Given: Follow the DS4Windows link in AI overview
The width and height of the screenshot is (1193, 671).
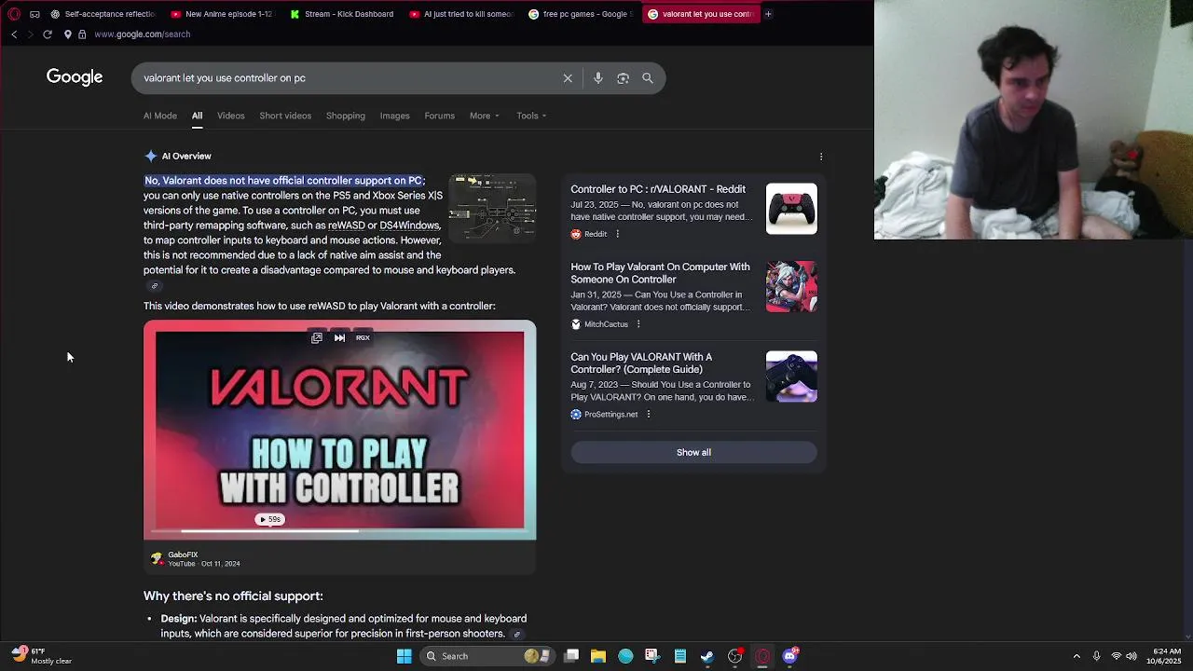Looking at the screenshot, I should coord(409,226).
